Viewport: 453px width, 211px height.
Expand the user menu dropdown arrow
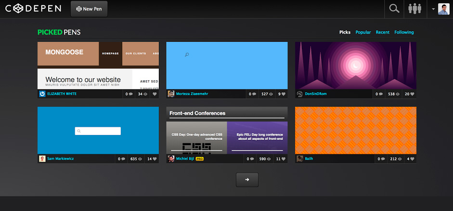click(x=433, y=9)
